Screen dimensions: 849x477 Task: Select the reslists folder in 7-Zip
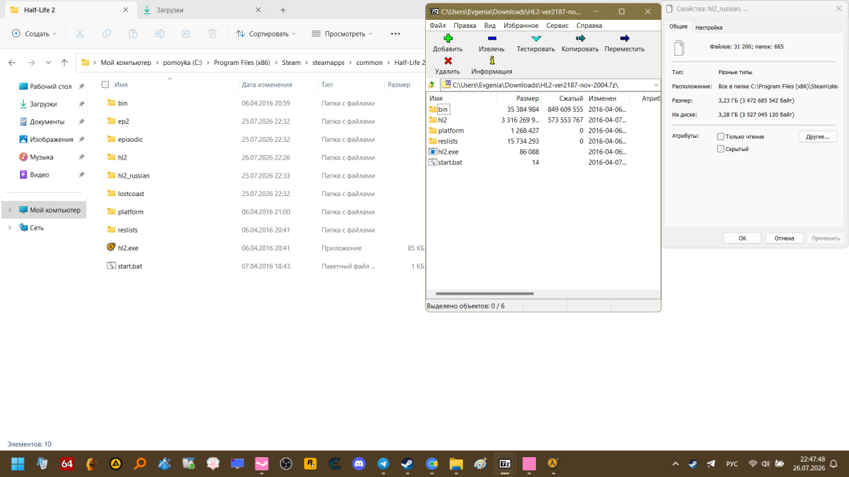coord(448,141)
